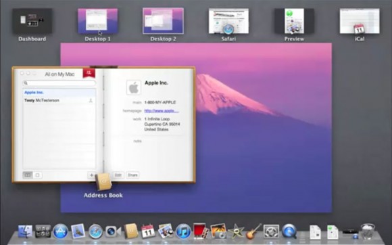Open the apple.com homepage link
Image resolution: width=392 pixels, height=245 pixels.
162,110
